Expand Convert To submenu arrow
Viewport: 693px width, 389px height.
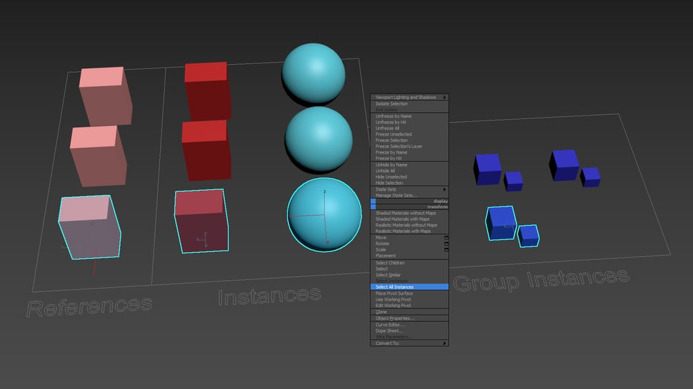445,343
